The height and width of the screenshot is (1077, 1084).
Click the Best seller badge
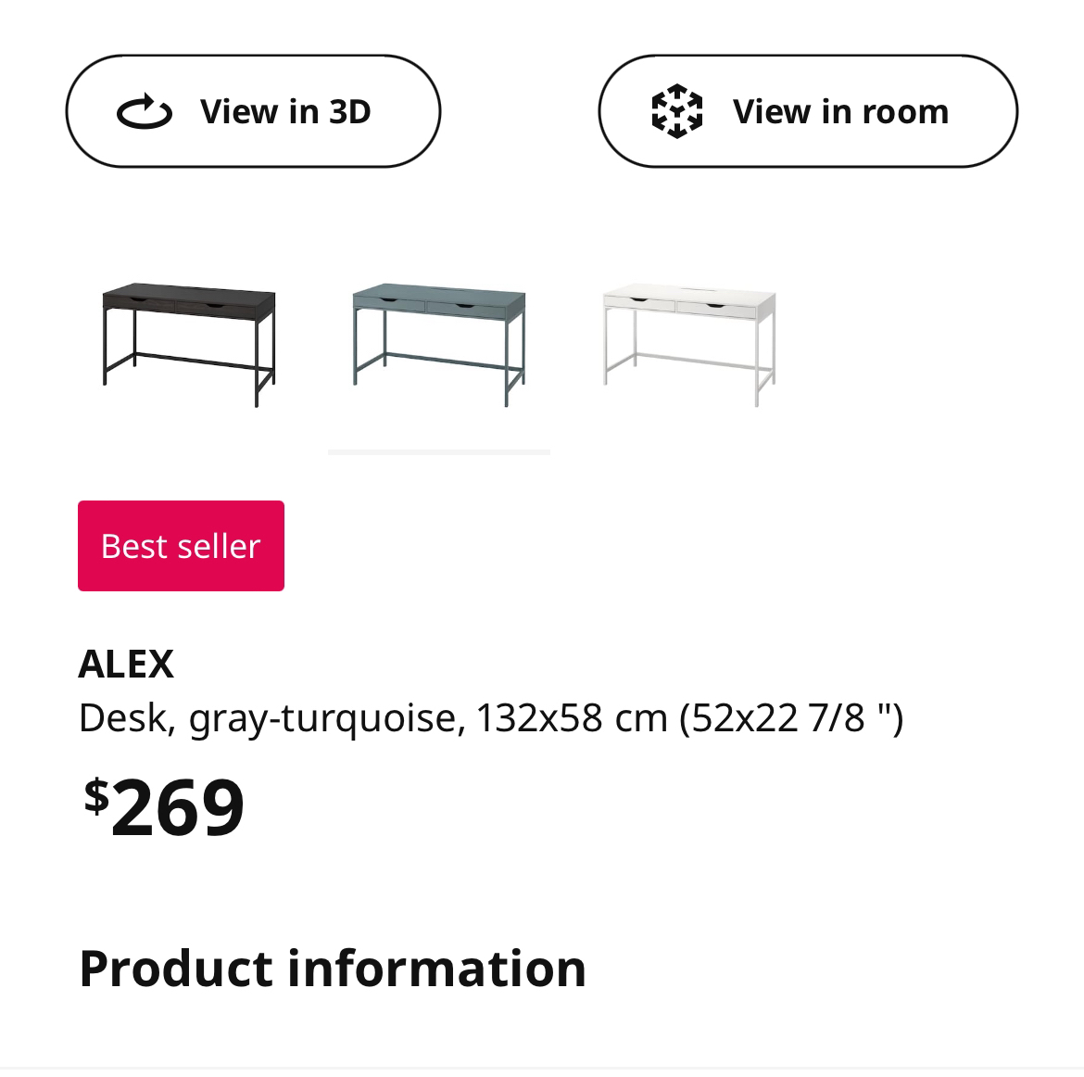click(181, 545)
